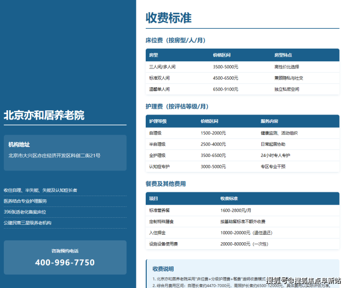The image size is (349, 288).
Task: Select the 认知症专护 row label
Action: 159,166
